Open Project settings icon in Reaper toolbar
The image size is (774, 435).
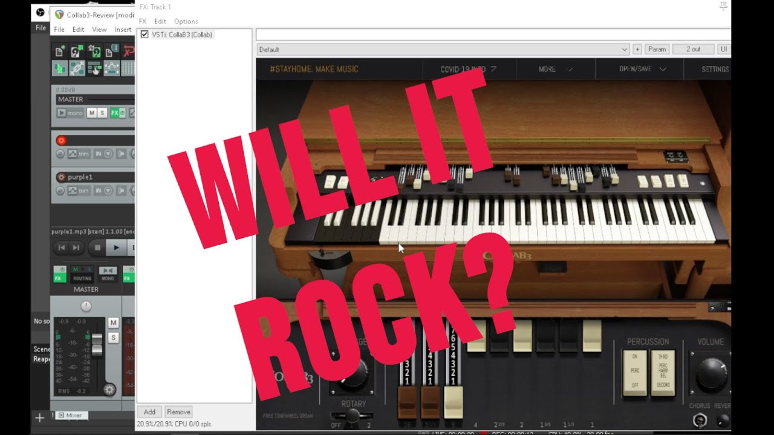coord(112,52)
